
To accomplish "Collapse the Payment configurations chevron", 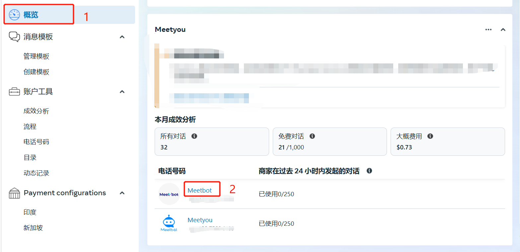I will coord(122,193).
